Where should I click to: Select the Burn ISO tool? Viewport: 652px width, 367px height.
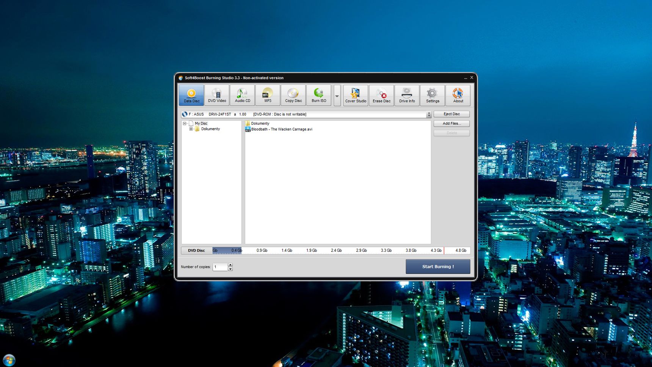[x=319, y=95]
